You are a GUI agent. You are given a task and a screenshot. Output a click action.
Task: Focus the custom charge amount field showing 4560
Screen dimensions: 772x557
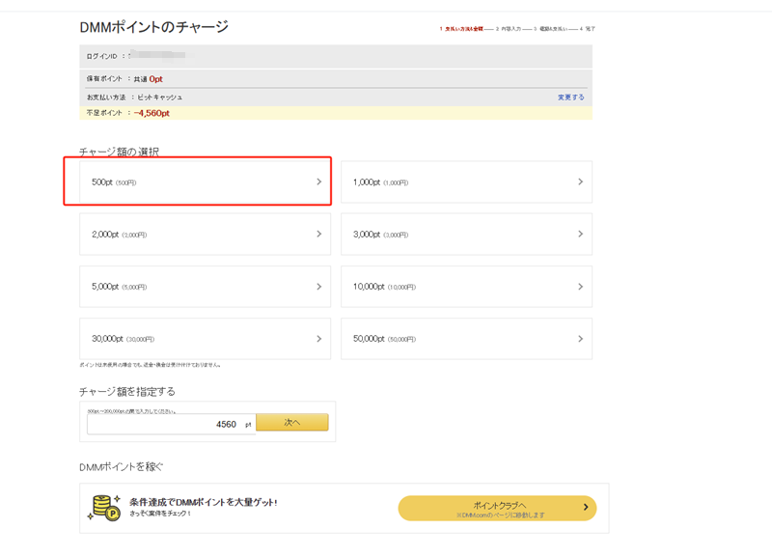172,424
